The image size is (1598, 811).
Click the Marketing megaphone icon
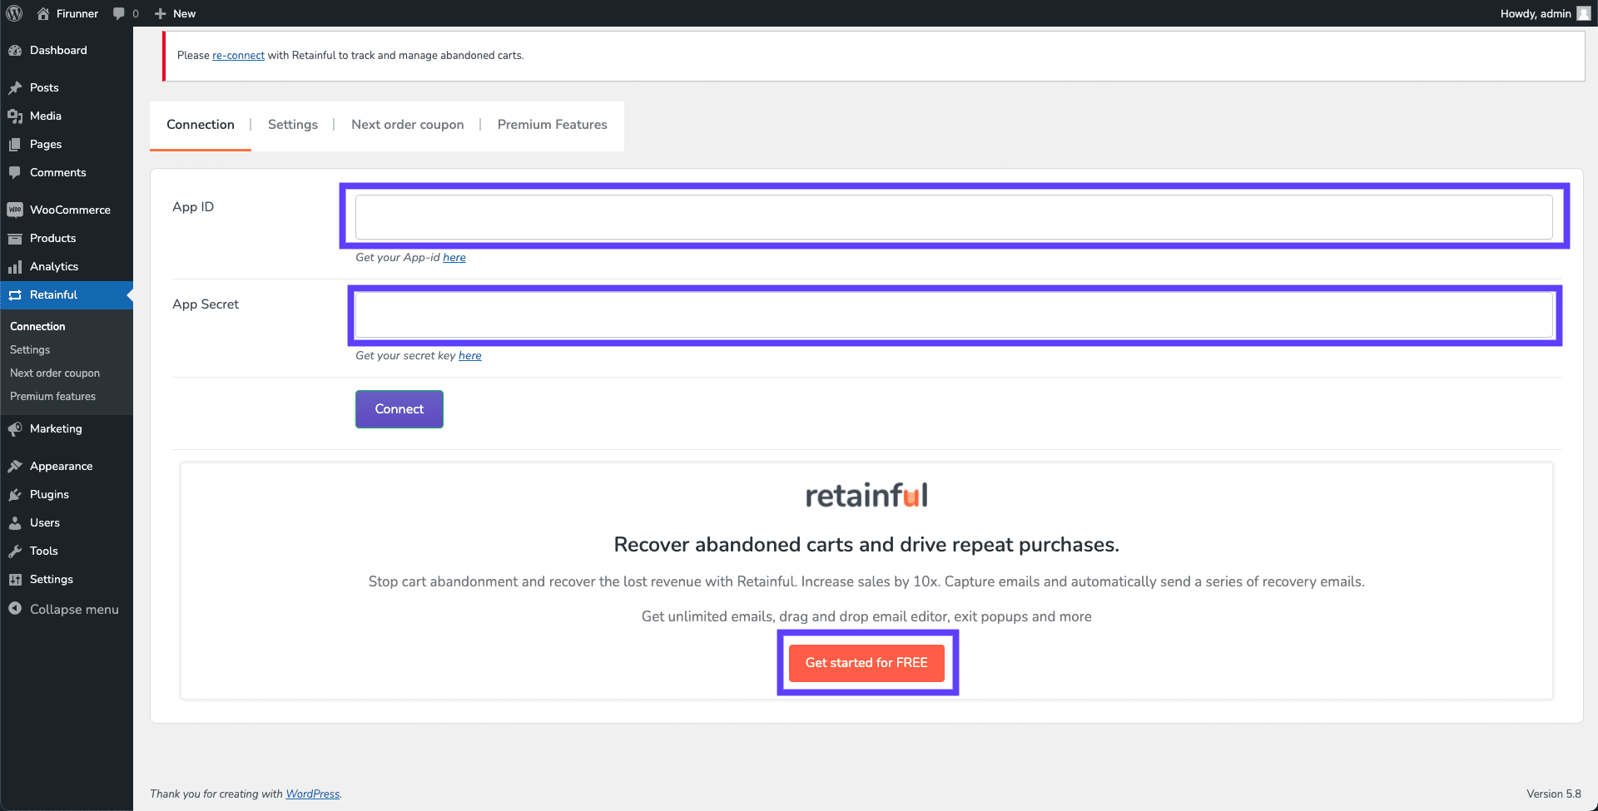tap(15, 429)
